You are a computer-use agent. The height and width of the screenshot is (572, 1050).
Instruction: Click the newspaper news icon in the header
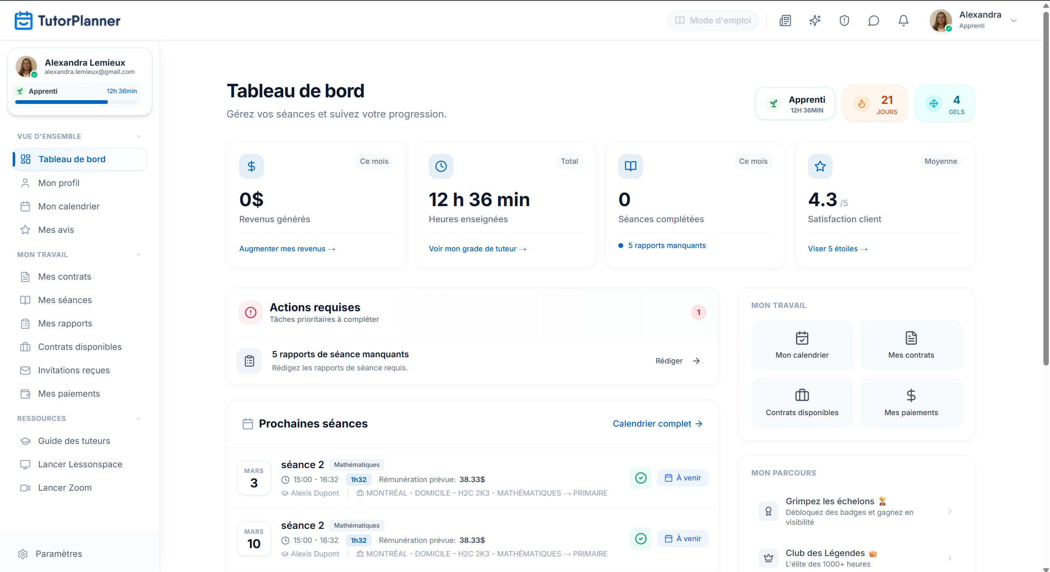(x=785, y=20)
